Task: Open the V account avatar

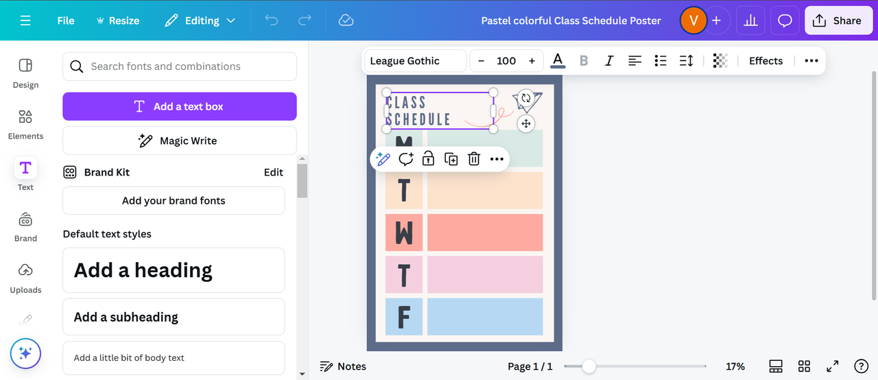Action: 693,21
